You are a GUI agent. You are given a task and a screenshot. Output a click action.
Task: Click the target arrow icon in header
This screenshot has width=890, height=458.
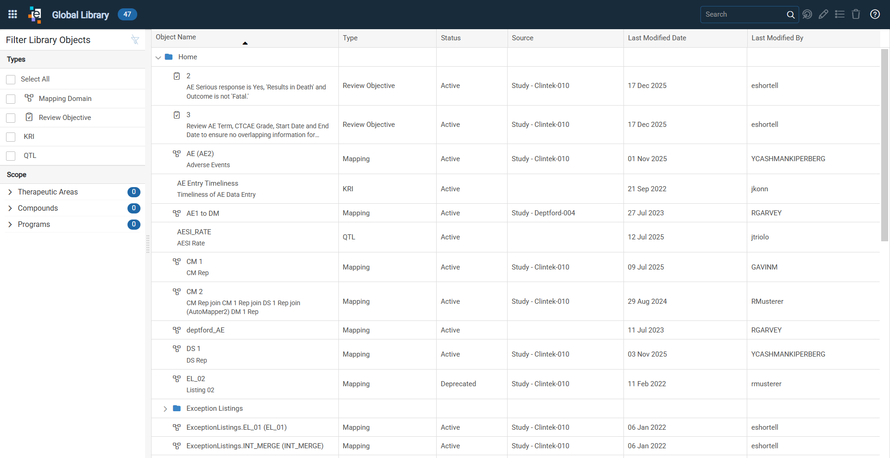tap(807, 14)
